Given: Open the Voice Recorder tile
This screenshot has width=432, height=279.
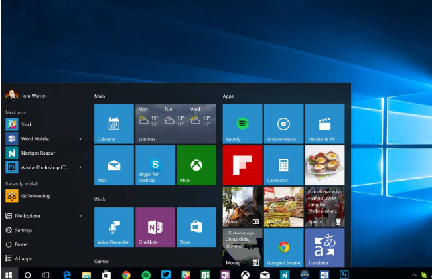Looking at the screenshot, I should (x=113, y=227).
